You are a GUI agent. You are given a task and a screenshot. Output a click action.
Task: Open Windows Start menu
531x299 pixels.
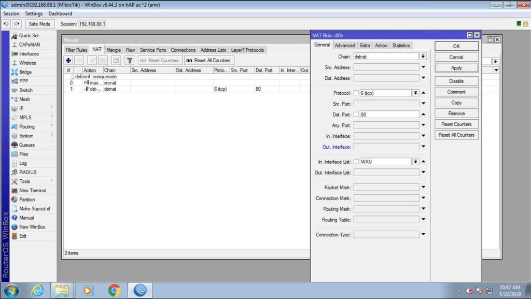(11, 291)
